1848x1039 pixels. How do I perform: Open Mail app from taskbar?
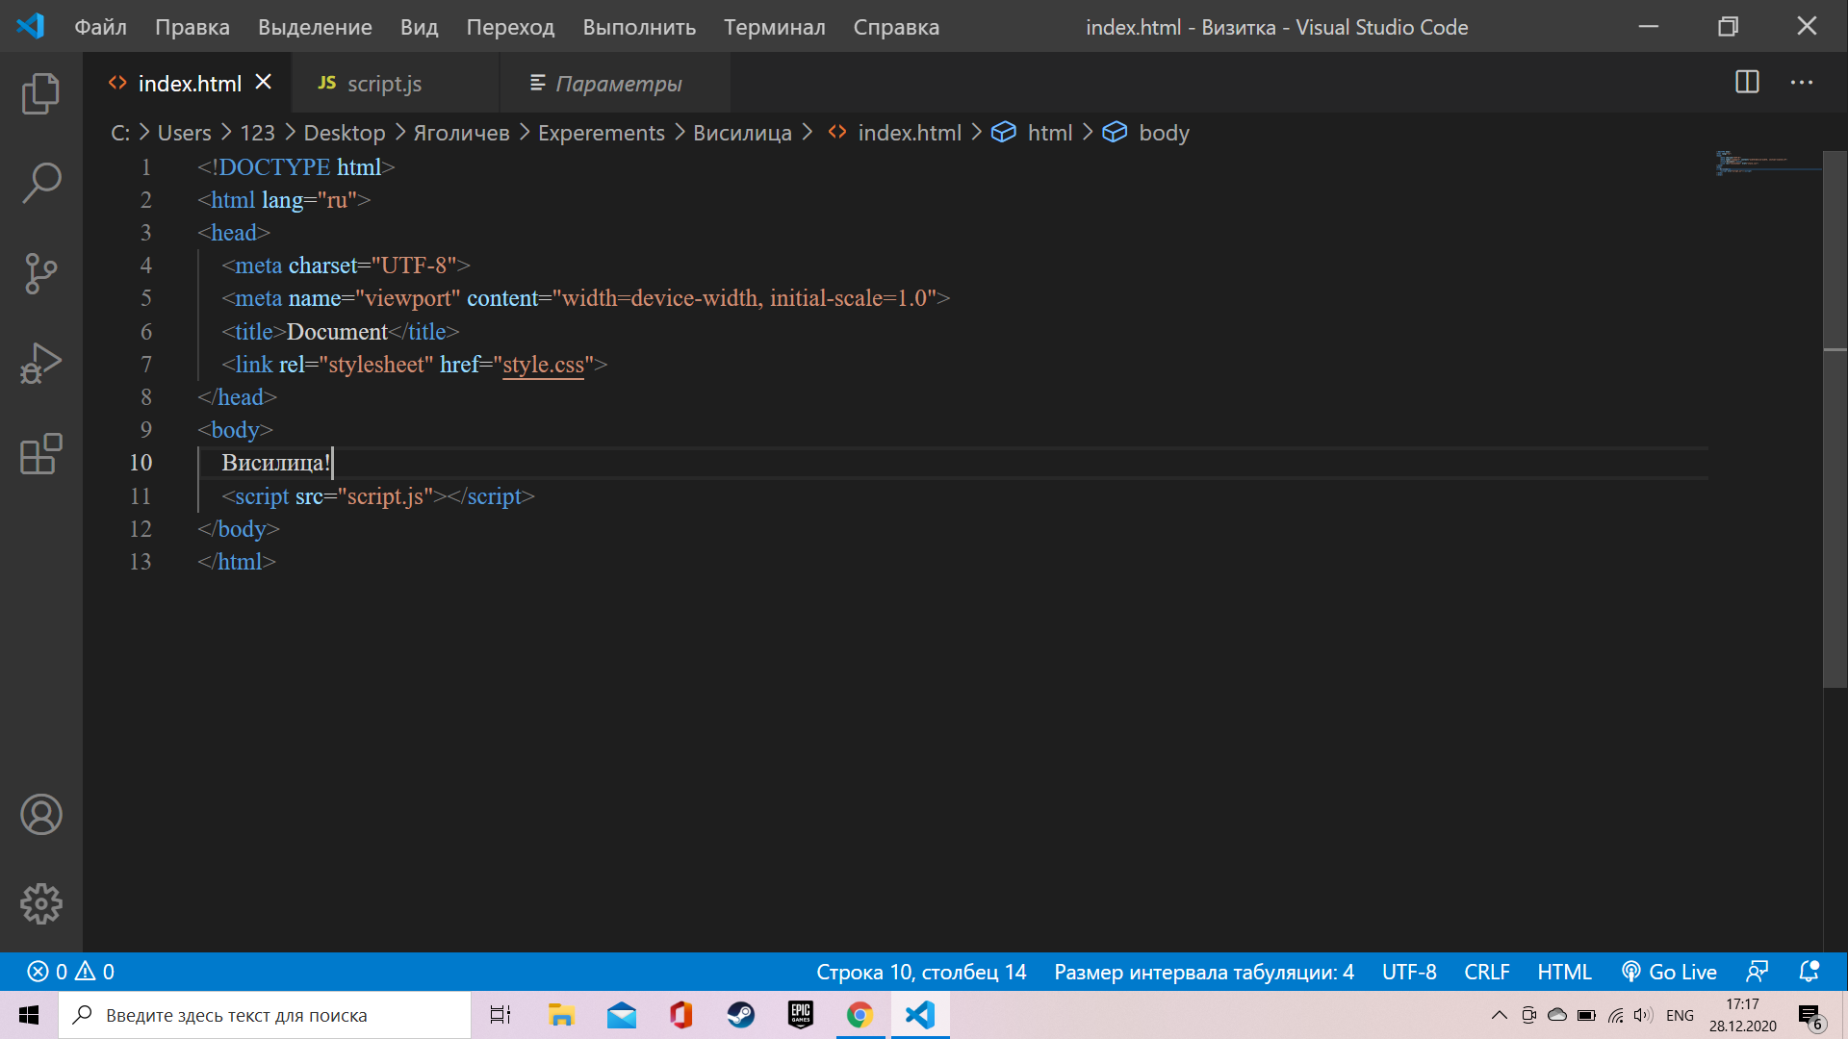[621, 1015]
